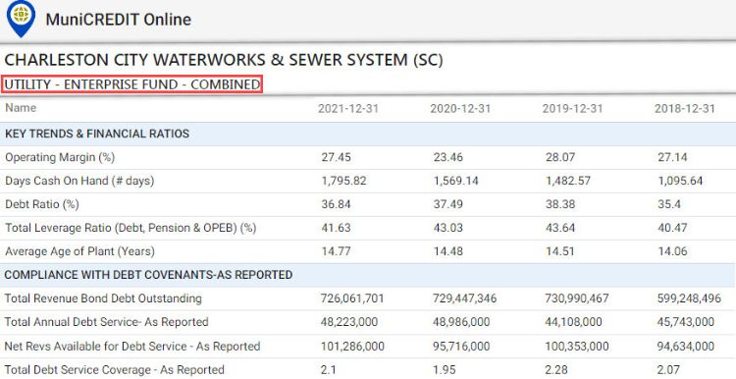The width and height of the screenshot is (736, 379).
Task: Click Utility - Enterprise Fund - Combined subtitle
Action: click(131, 84)
